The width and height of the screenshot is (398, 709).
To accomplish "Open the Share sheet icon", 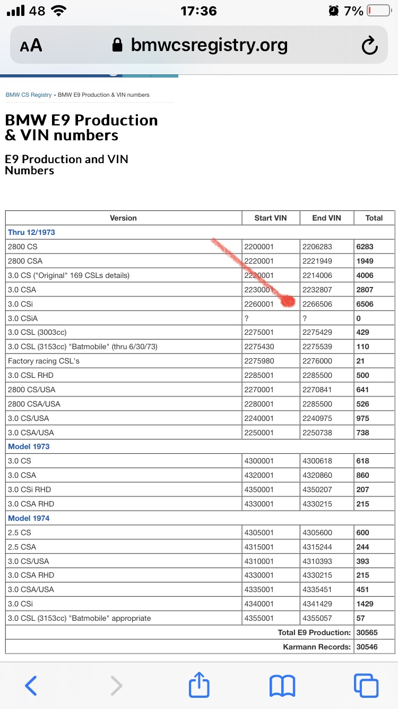I will coord(200,684).
